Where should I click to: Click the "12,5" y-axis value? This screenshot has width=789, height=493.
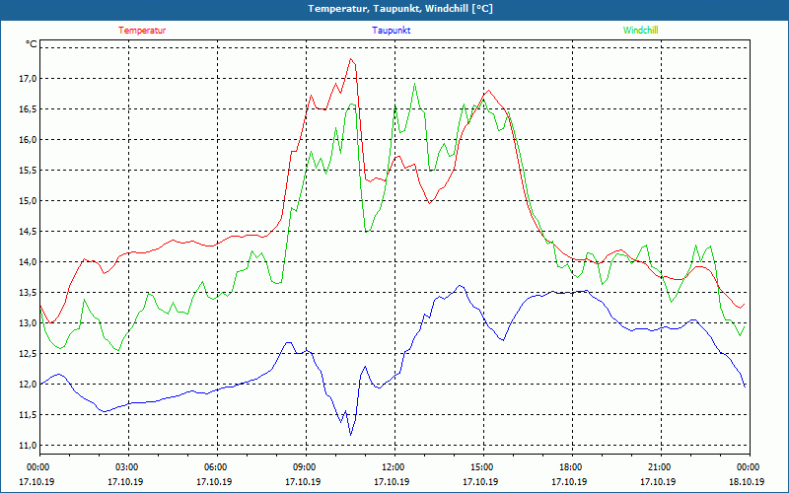click(28, 354)
